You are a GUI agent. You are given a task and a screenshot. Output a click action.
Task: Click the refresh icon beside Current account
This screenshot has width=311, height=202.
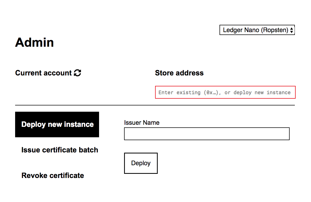coord(77,73)
